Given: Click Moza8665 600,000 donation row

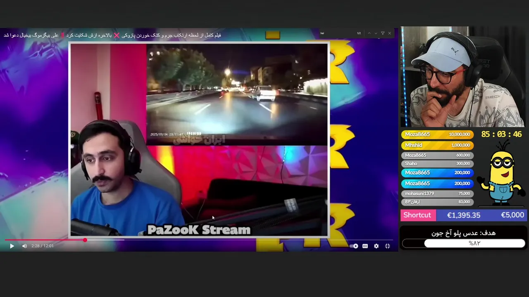Looking at the screenshot, I should point(437,155).
